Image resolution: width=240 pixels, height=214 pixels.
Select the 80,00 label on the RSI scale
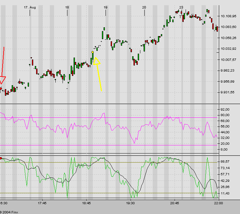click(x=225, y=115)
